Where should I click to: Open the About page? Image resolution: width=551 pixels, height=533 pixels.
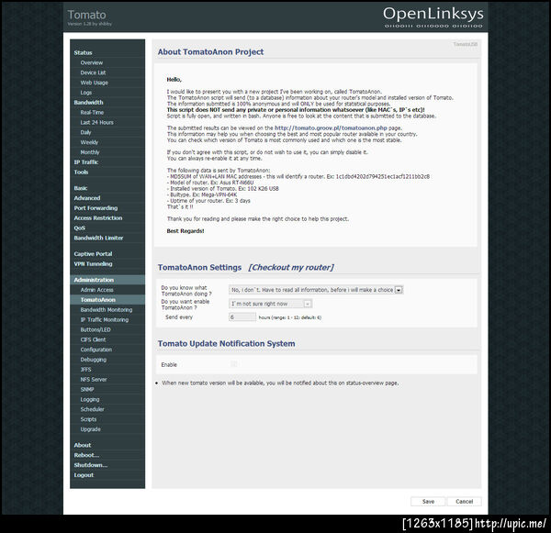click(x=83, y=445)
